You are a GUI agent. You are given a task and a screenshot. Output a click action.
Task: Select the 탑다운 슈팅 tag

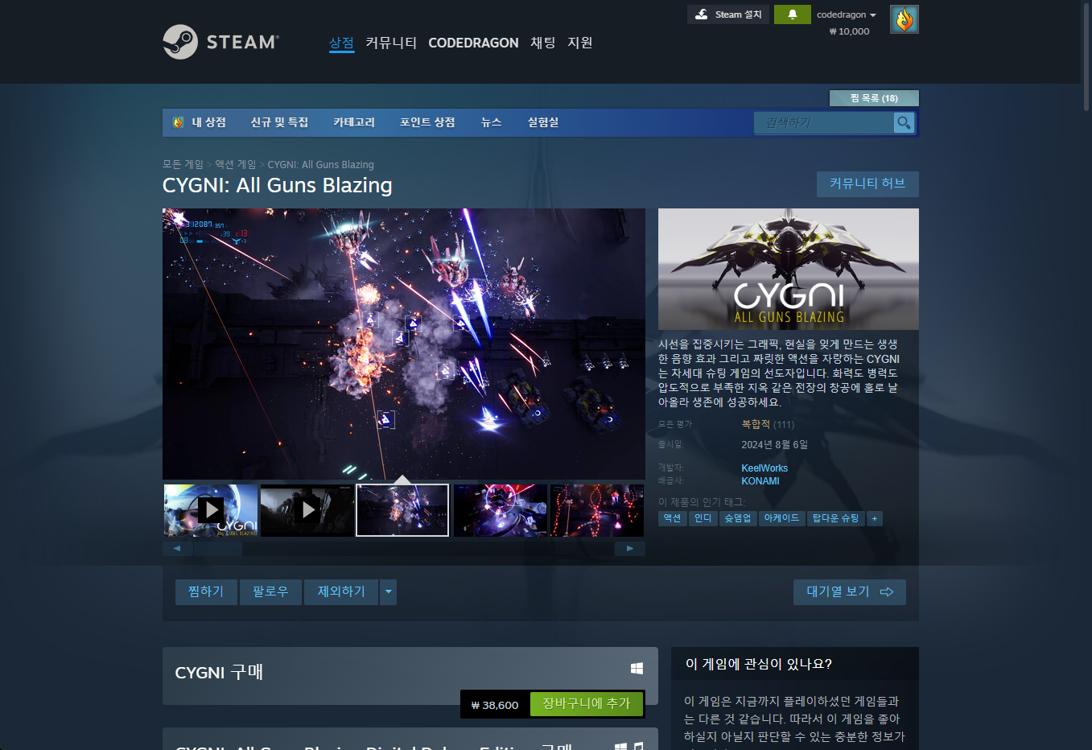click(835, 518)
